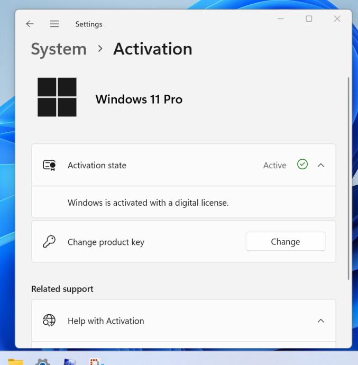The image size is (358, 365).
Task: Collapse the Help with Activation chevron
Action: [x=321, y=321]
